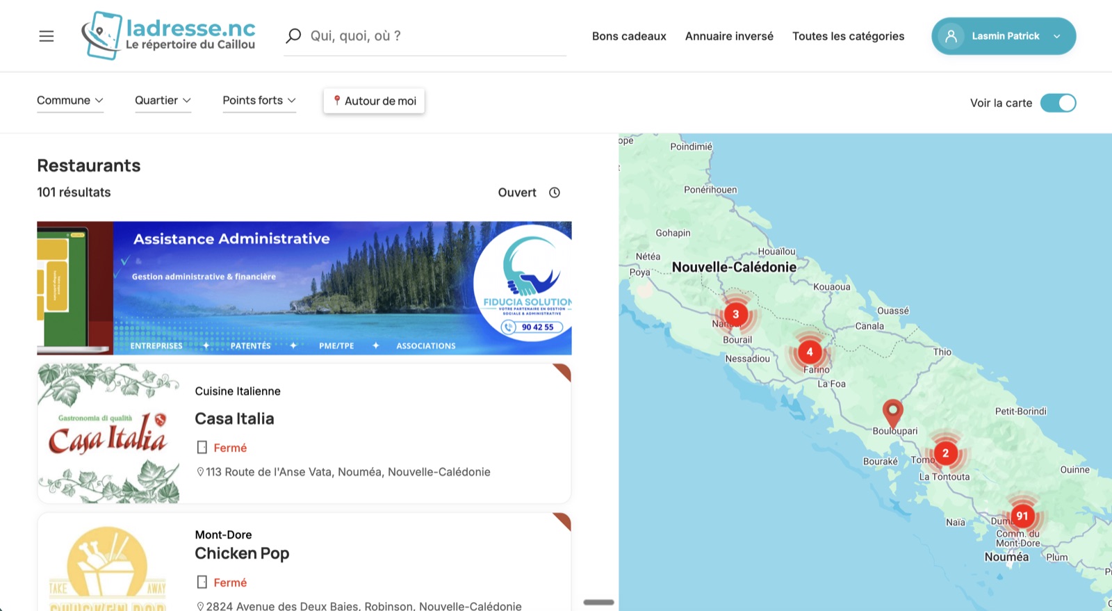The image size is (1112, 611).
Task: Click the Casa Italia corner ribbon
Action: tap(564, 371)
